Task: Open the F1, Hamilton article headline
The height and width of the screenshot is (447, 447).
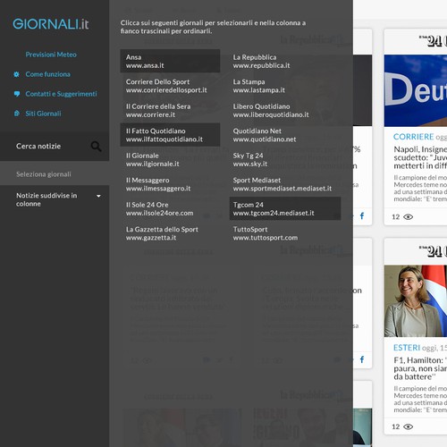Action: coord(420,368)
